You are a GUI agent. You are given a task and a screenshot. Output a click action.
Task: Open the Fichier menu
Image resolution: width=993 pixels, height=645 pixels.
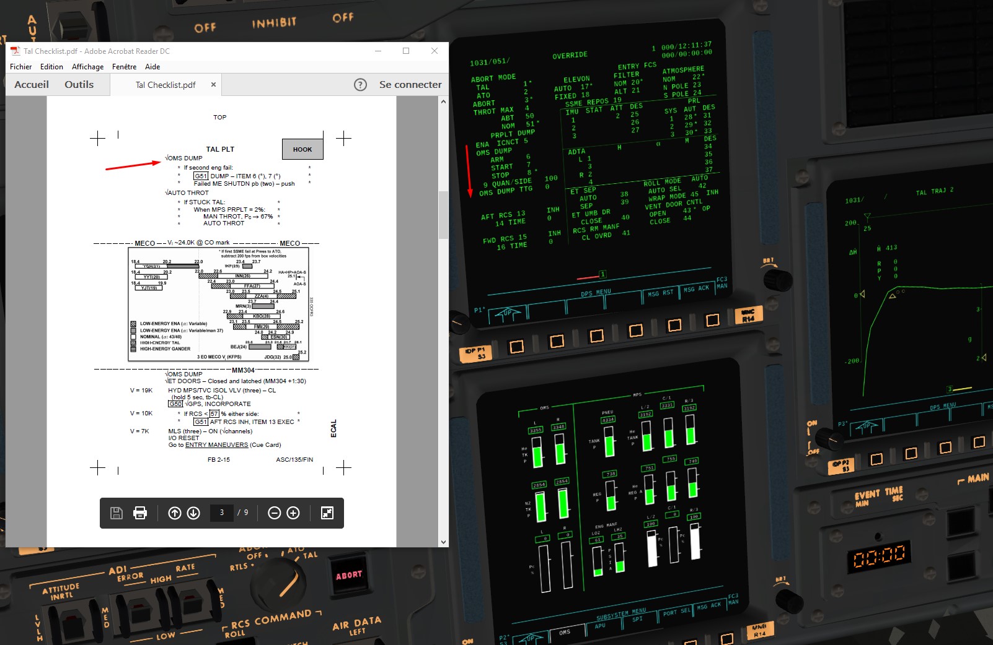[x=20, y=67]
